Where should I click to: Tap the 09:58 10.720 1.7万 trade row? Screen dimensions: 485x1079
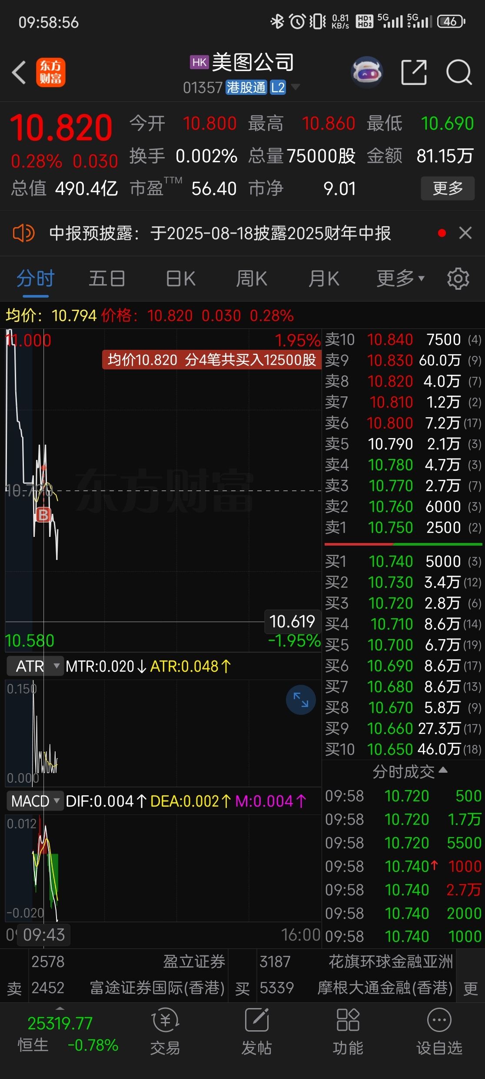(403, 819)
